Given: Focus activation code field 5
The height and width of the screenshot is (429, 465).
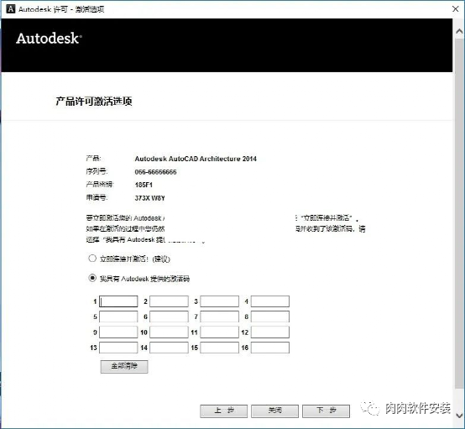Looking at the screenshot, I should click(118, 317).
